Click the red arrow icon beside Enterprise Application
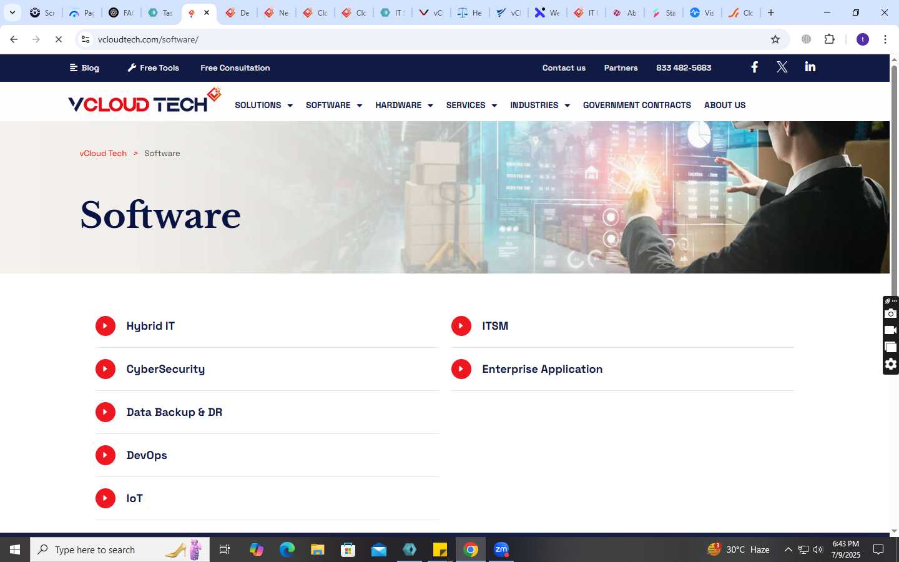Viewport: 899px width, 562px height. [461, 369]
